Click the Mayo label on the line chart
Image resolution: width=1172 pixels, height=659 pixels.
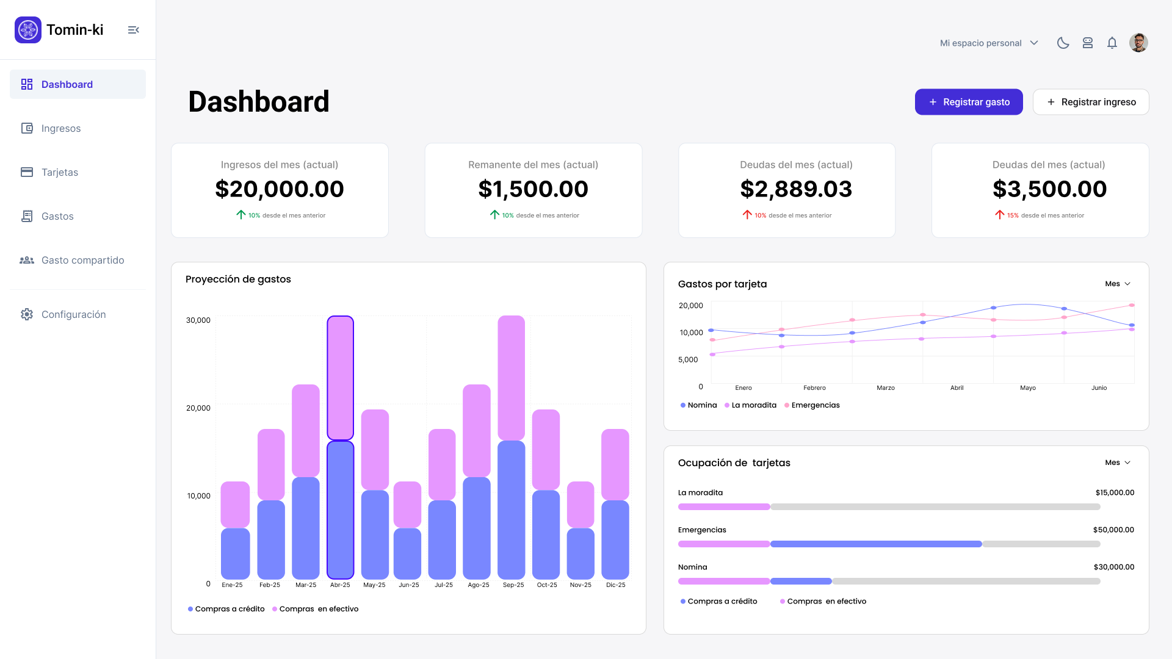point(1028,387)
